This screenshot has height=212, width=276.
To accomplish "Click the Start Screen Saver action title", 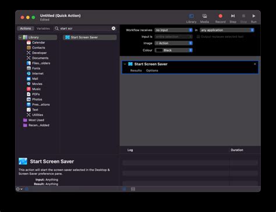I will [x=151, y=64].
